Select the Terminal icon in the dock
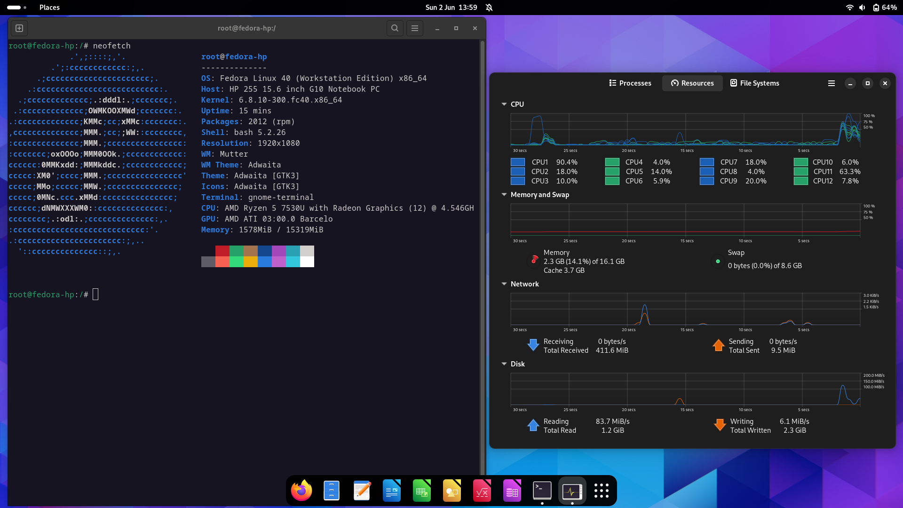The image size is (903, 508). [x=542, y=491]
